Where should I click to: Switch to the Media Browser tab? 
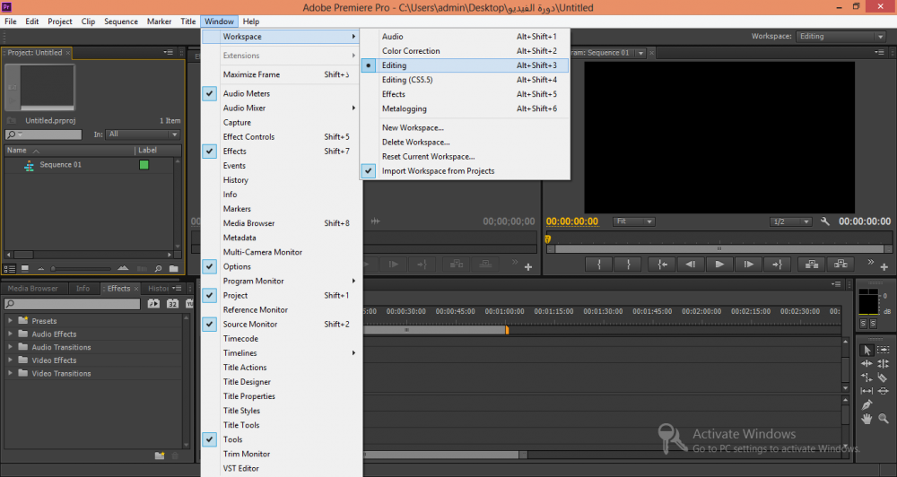tap(33, 289)
